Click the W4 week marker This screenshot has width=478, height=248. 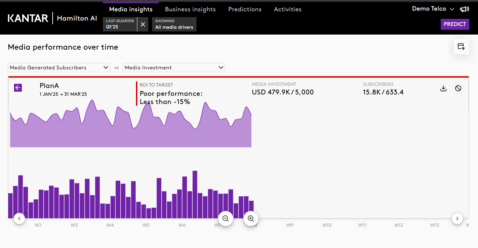[x=110, y=225]
